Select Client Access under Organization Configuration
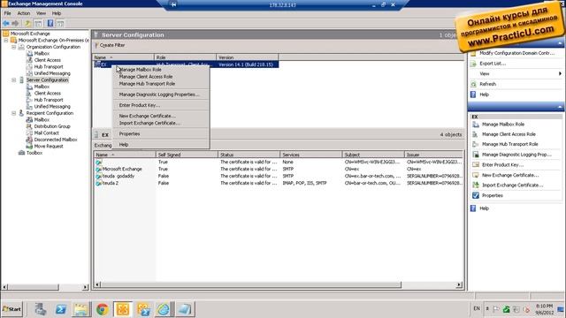 47,60
